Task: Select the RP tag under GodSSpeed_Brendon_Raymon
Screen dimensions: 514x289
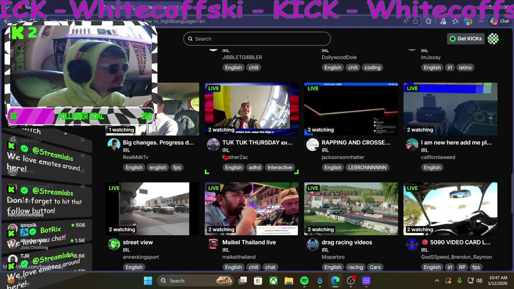Action: pyautogui.click(x=462, y=267)
